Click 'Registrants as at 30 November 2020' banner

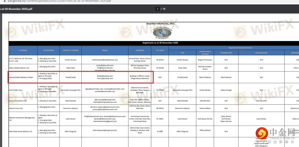tap(160, 43)
